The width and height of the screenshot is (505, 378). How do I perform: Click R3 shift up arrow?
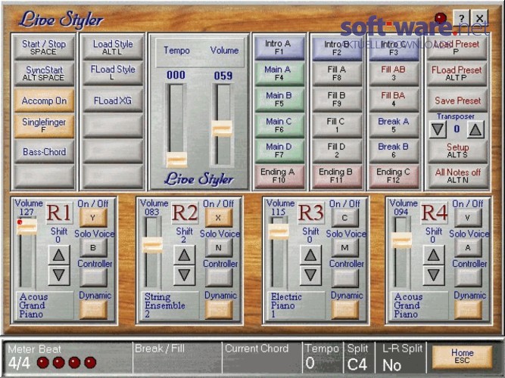point(310,255)
